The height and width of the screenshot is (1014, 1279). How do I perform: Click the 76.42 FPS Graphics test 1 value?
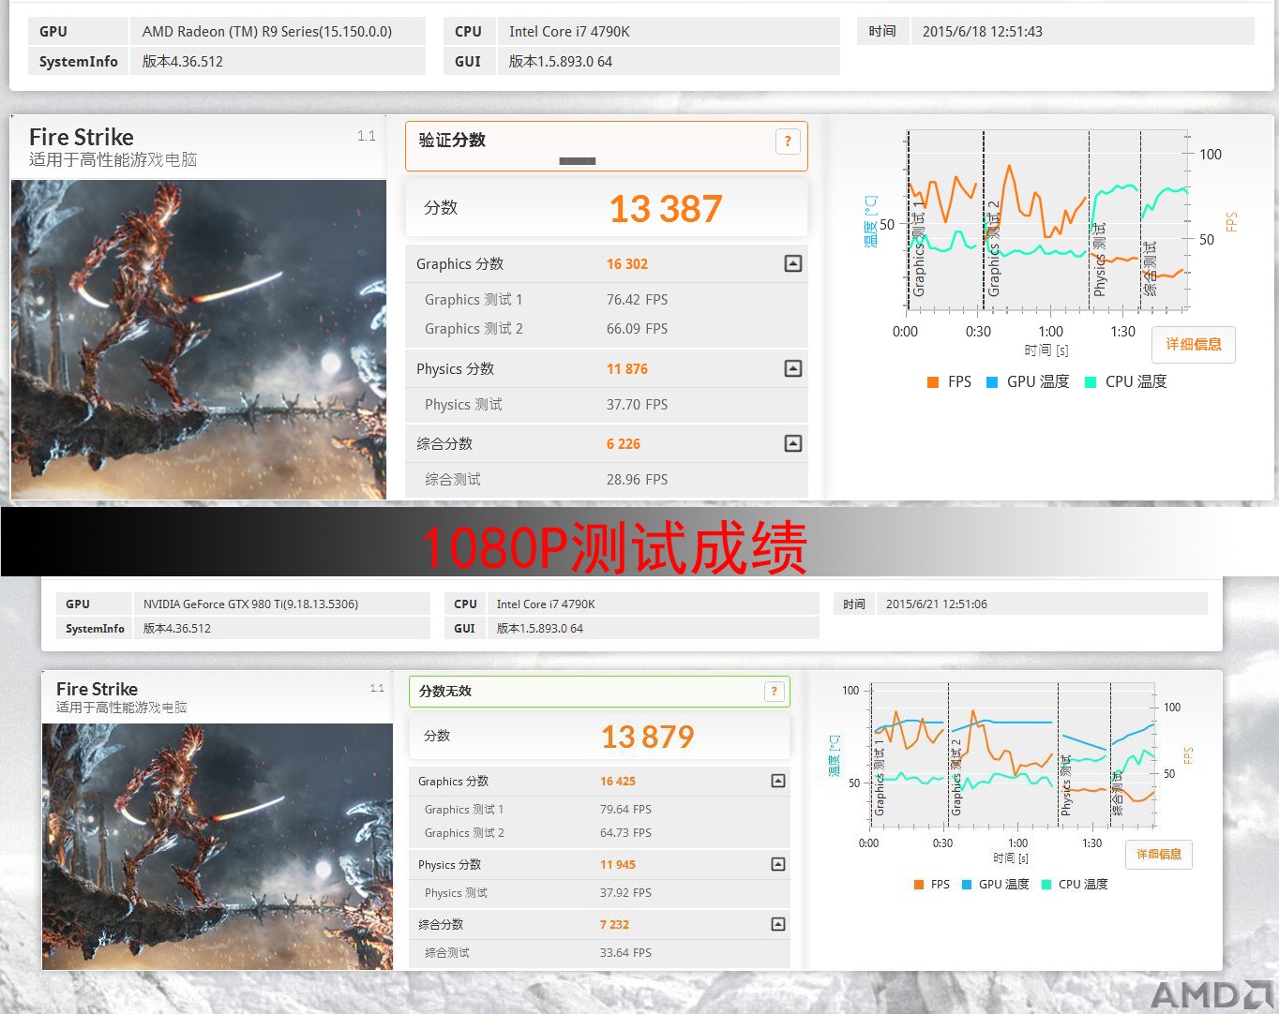pos(638,299)
